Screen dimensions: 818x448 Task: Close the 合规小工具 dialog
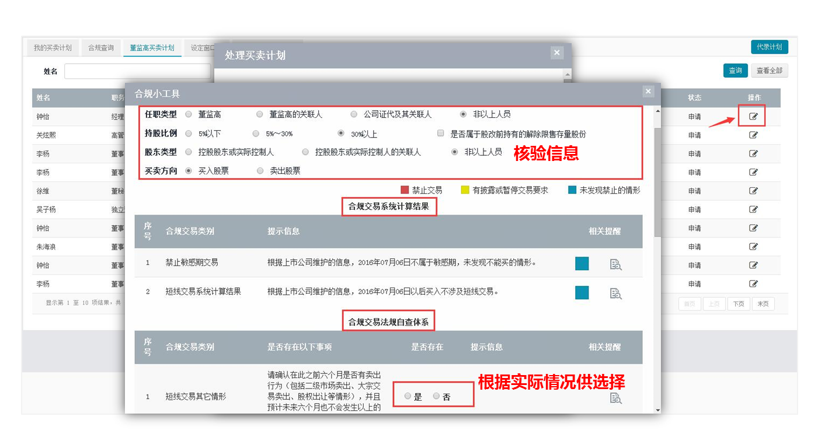tap(648, 92)
